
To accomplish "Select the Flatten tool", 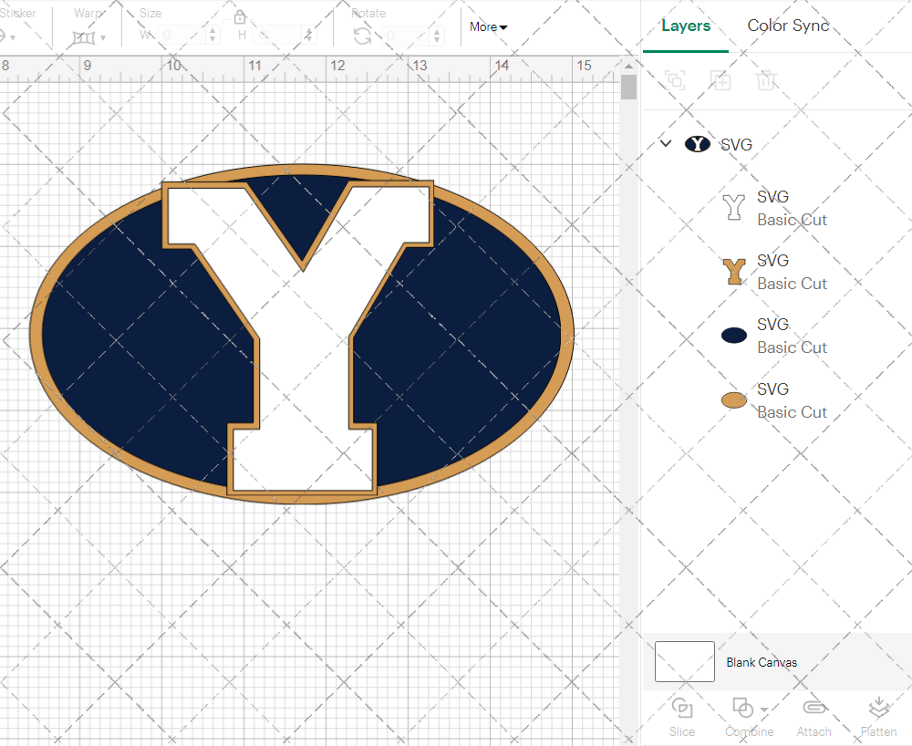I will (x=878, y=714).
